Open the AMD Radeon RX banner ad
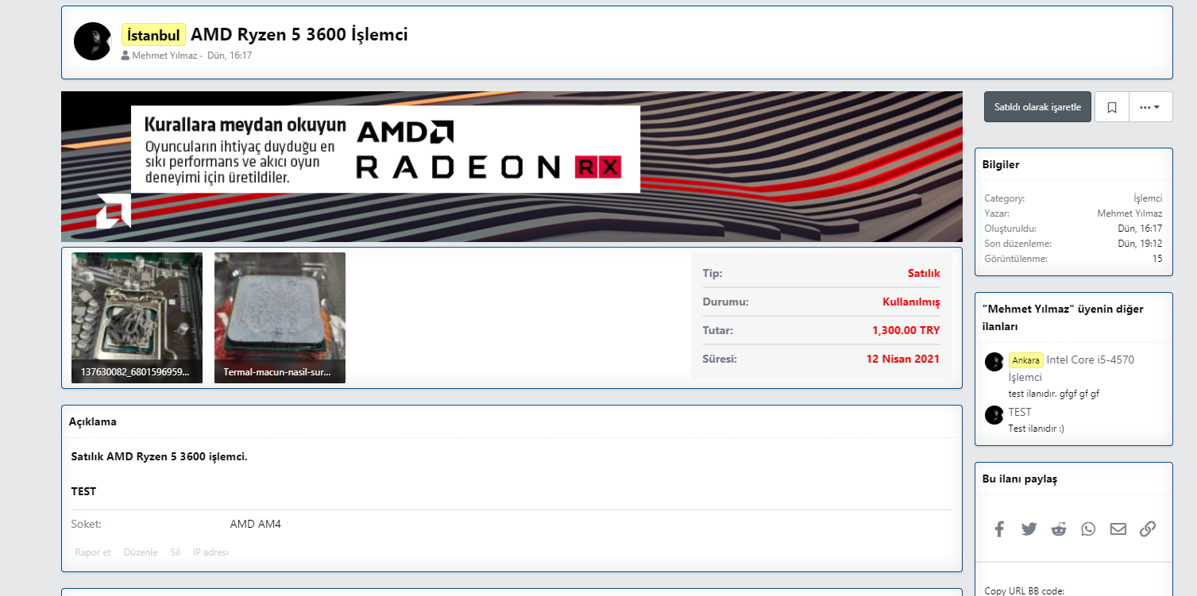Screen dimensions: 1197x596 512,167
